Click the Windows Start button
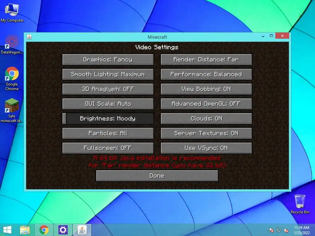 pyautogui.click(x=7, y=230)
